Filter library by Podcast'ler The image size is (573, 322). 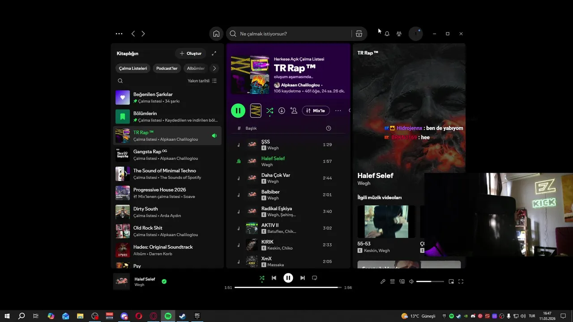click(167, 68)
